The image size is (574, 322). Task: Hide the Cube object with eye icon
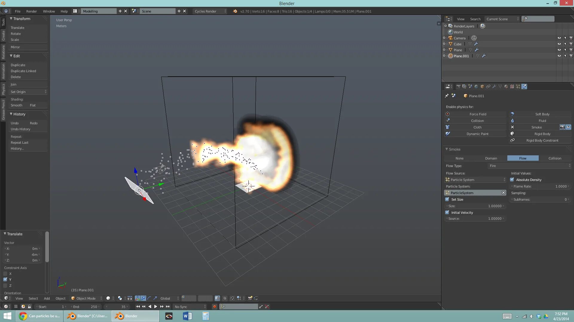(x=559, y=44)
